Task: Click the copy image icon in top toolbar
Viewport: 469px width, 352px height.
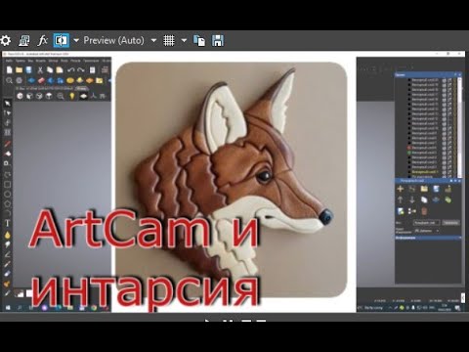Action: point(199,40)
